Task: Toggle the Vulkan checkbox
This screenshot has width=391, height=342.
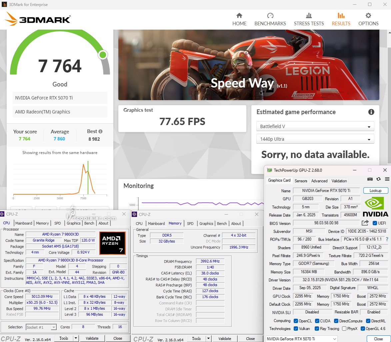Action: 296,329
